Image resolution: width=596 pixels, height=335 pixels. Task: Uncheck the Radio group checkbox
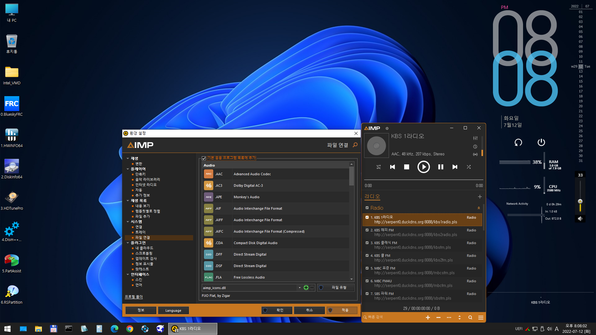[x=367, y=208]
